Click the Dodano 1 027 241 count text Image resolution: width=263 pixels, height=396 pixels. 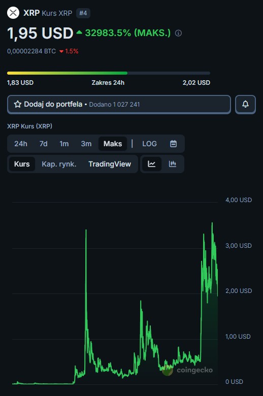point(114,105)
